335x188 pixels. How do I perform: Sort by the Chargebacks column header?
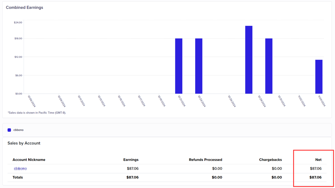tap(270, 160)
